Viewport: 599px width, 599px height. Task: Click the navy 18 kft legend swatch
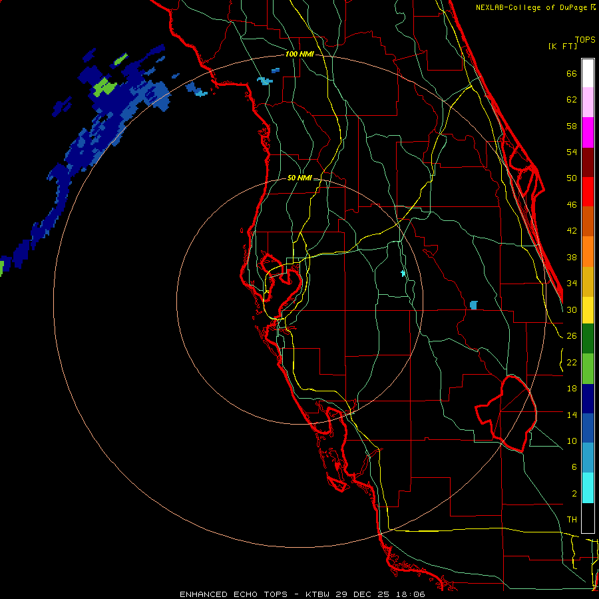pos(588,399)
